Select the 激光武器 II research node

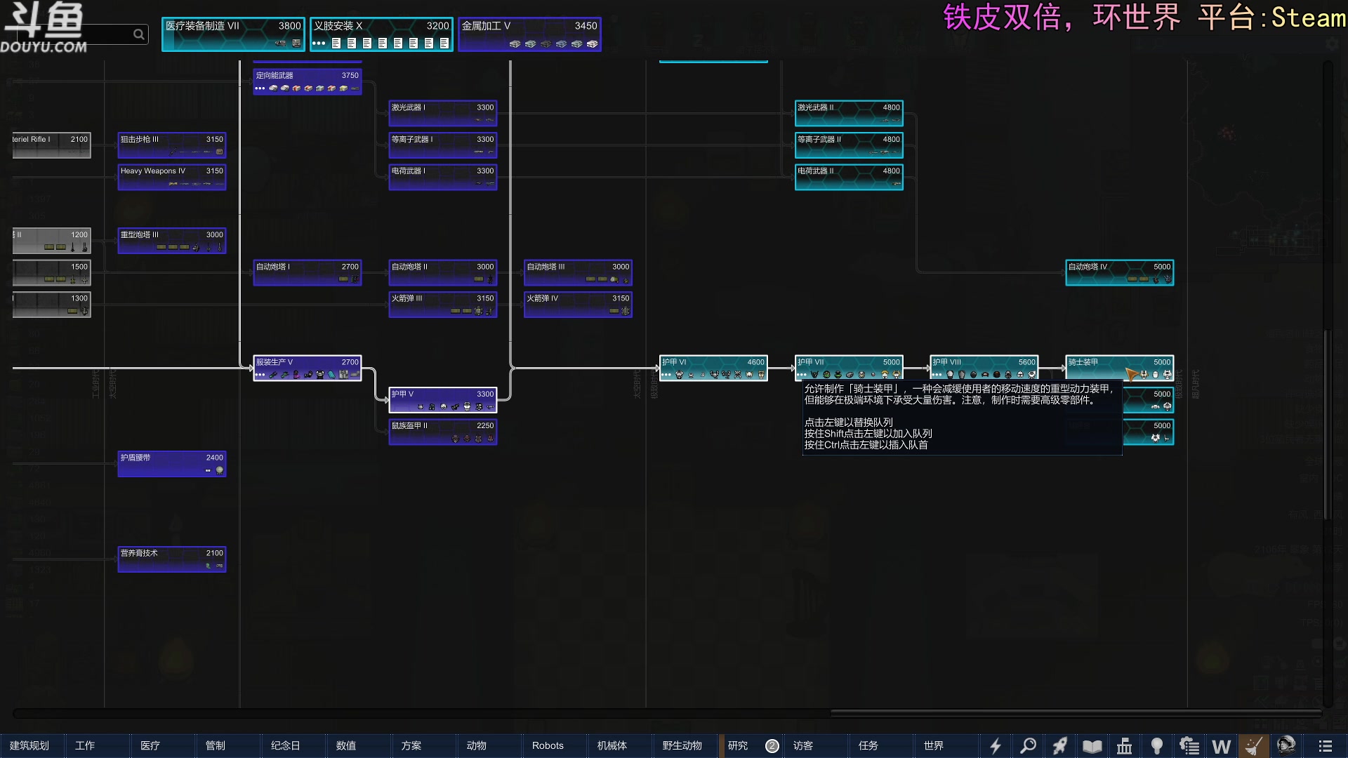click(849, 113)
